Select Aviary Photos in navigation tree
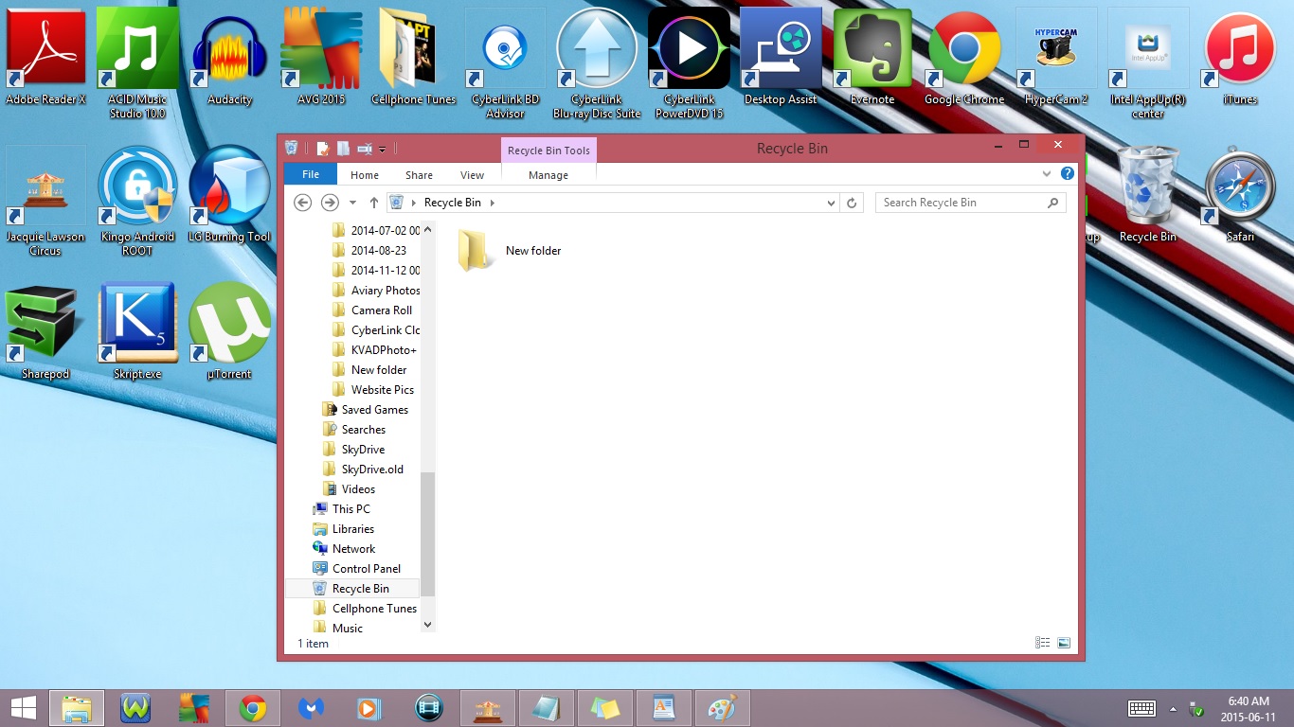1294x727 pixels. tap(376, 291)
